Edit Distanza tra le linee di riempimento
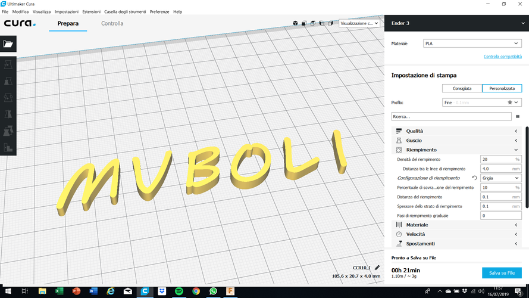 (500, 169)
